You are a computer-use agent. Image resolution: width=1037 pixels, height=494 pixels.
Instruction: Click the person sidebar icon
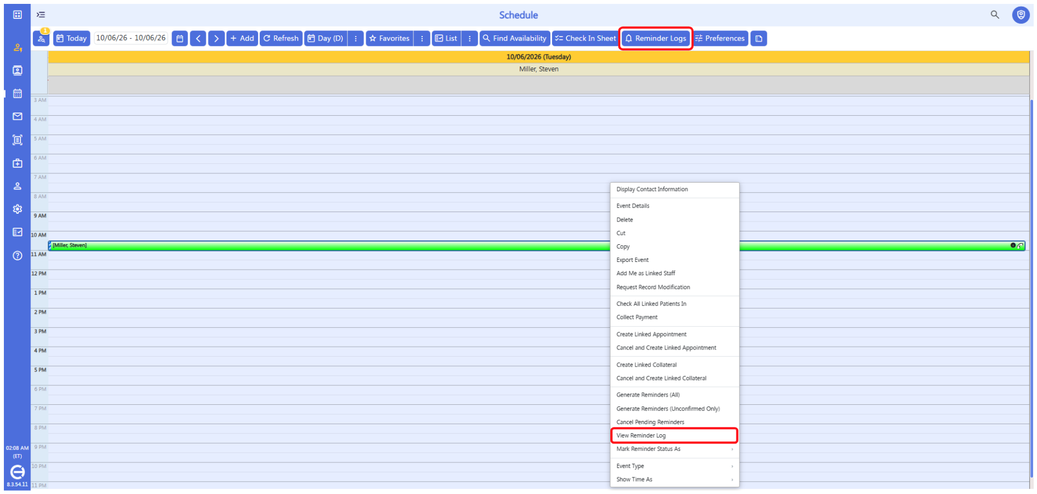click(17, 186)
